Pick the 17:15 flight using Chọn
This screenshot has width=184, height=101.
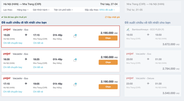click(x=108, y=87)
